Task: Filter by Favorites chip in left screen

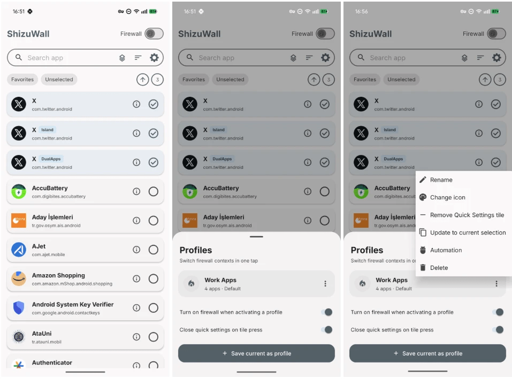Action: pos(22,80)
